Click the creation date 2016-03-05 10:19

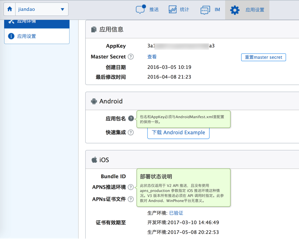click(169, 67)
